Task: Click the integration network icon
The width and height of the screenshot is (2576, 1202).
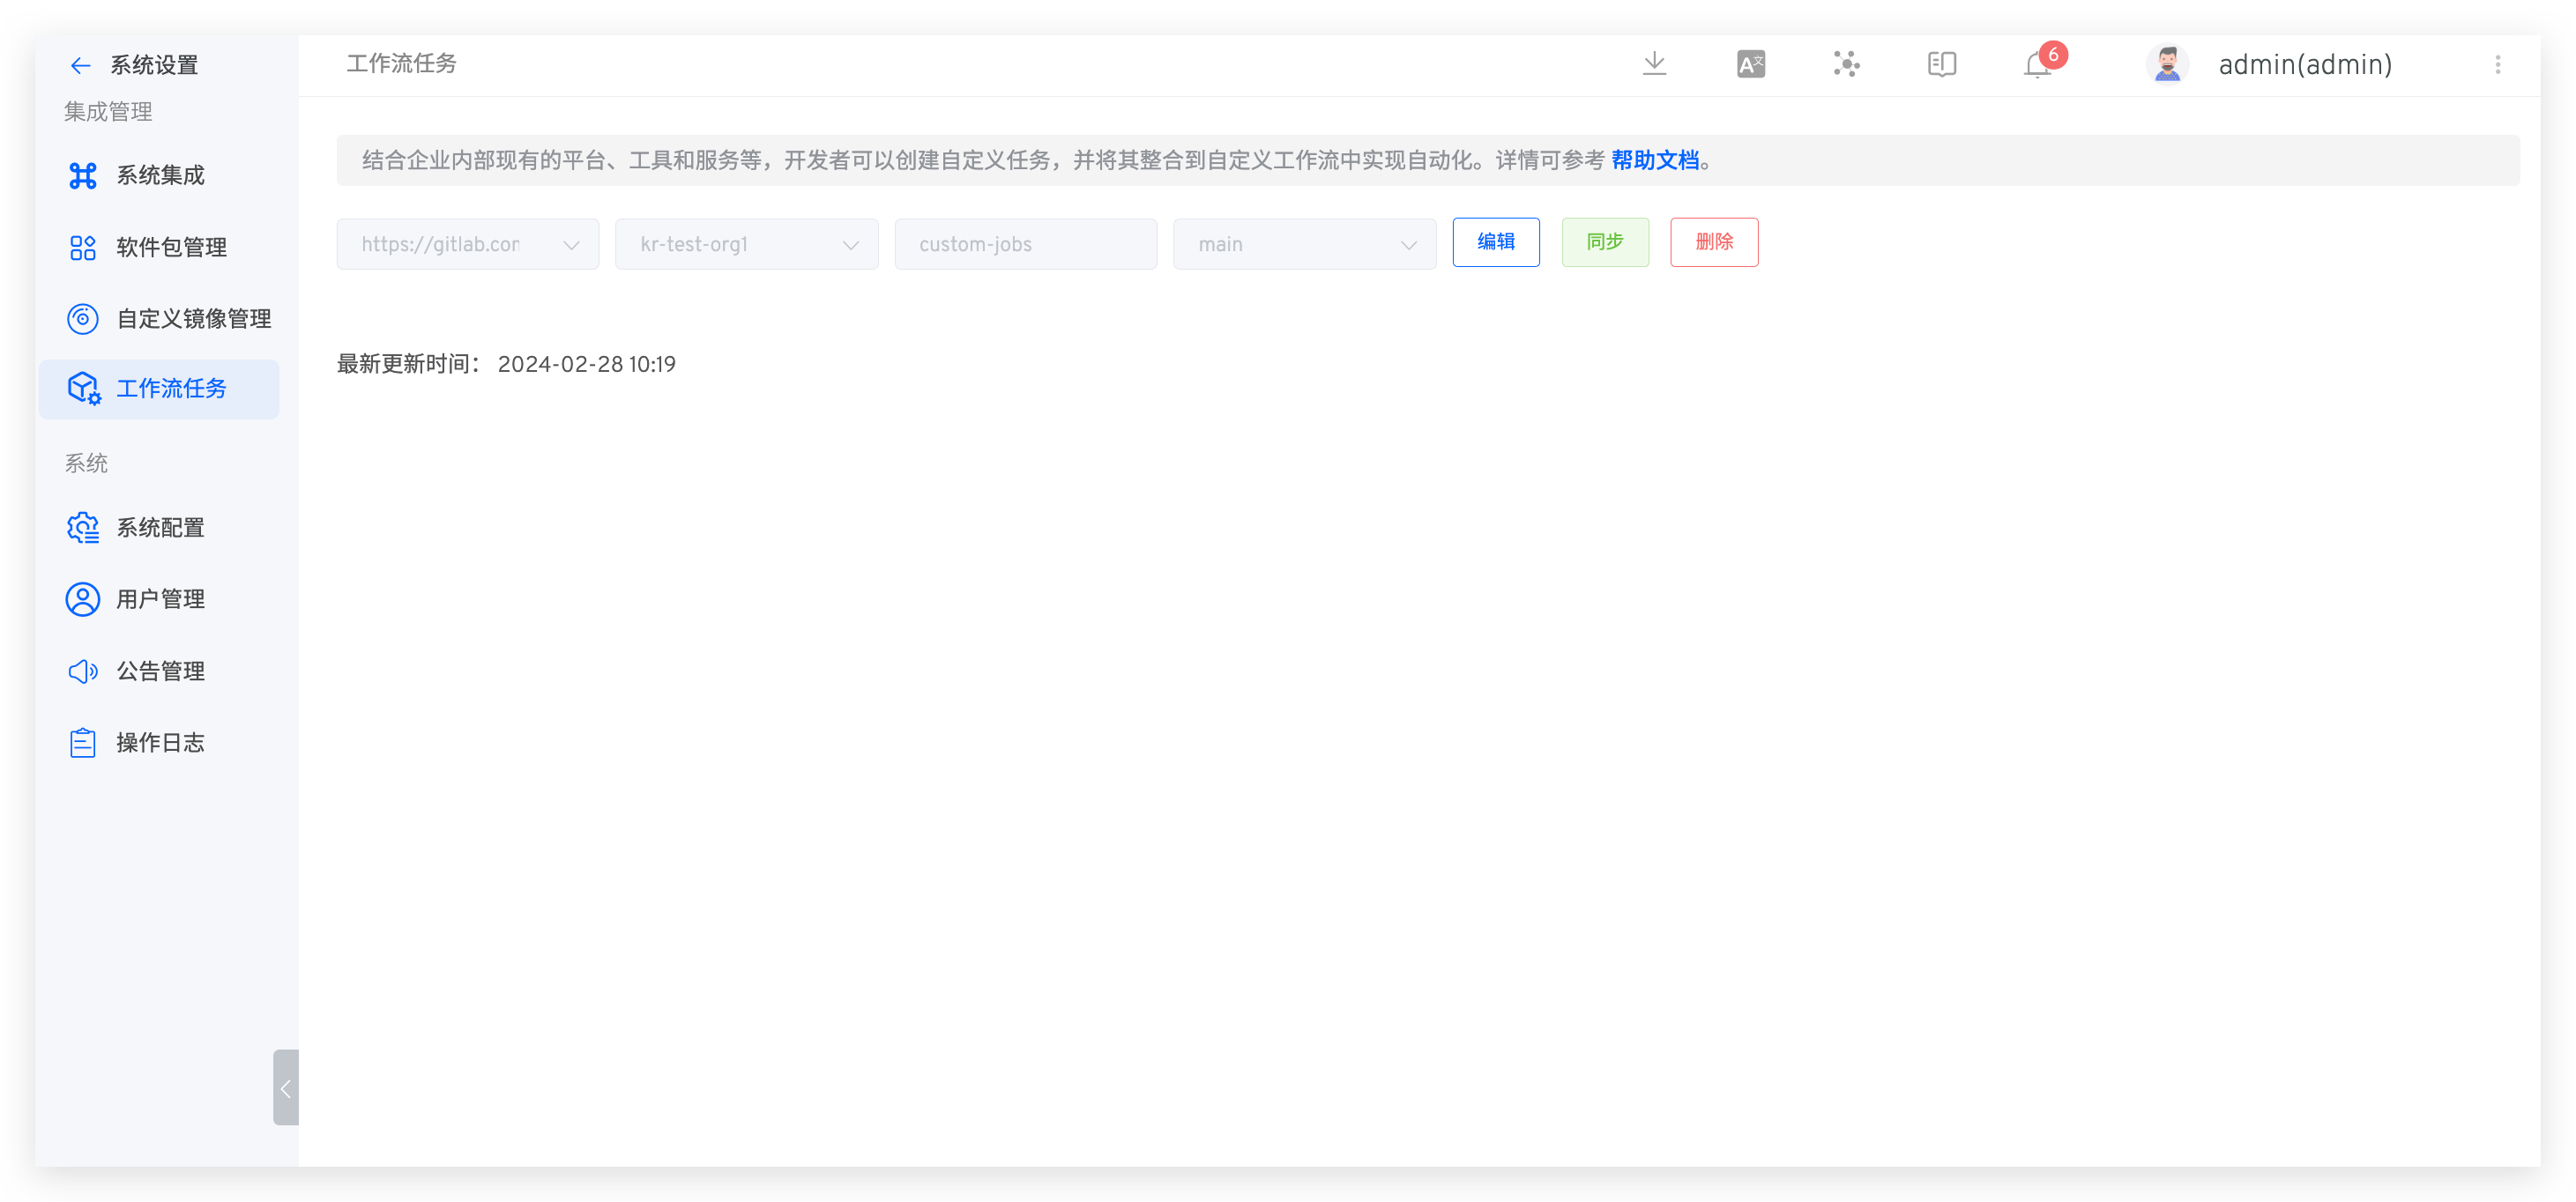Action: tap(1846, 63)
